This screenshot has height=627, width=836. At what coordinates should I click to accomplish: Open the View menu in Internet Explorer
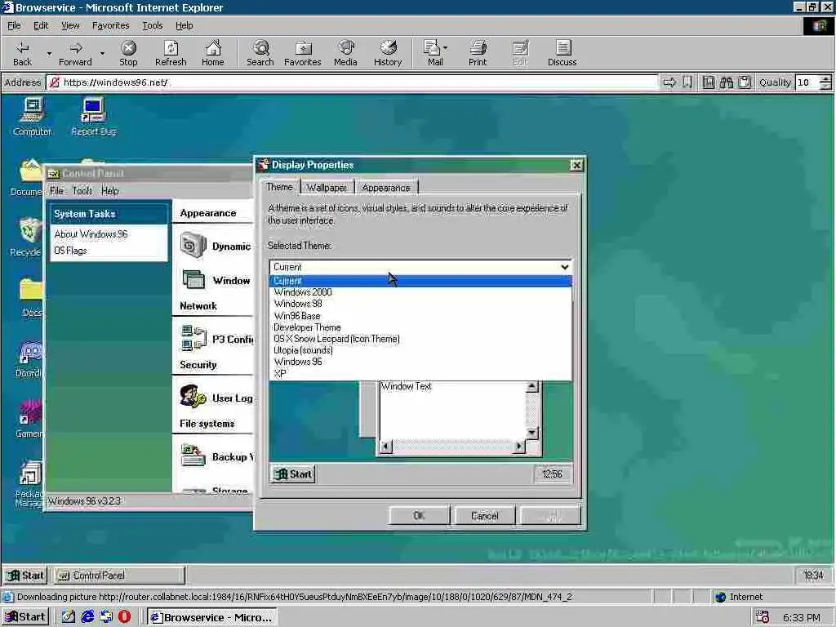[70, 25]
